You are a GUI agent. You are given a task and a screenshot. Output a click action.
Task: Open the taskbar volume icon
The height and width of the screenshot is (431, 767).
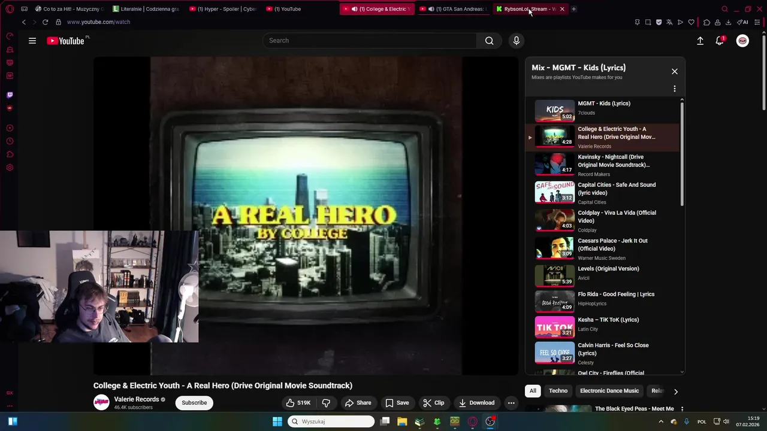tap(727, 421)
